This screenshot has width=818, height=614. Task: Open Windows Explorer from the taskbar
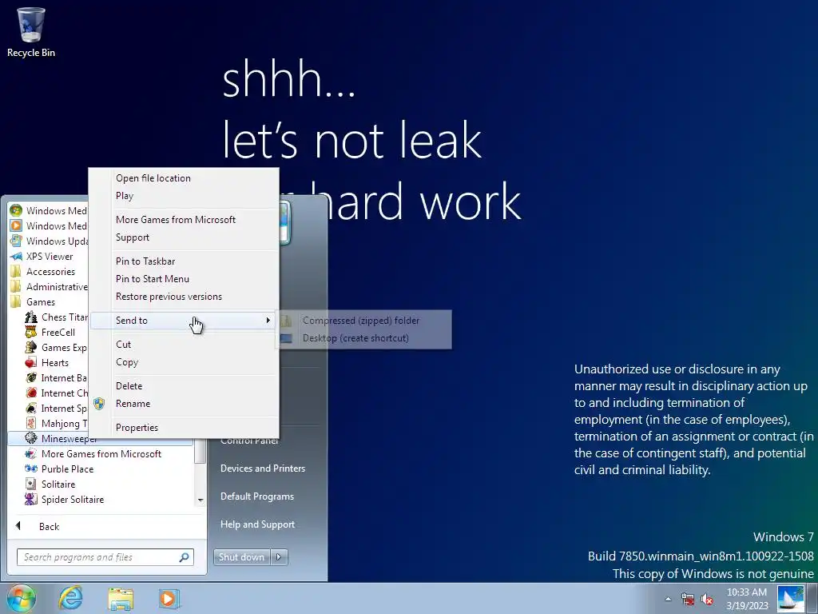[x=121, y=598]
